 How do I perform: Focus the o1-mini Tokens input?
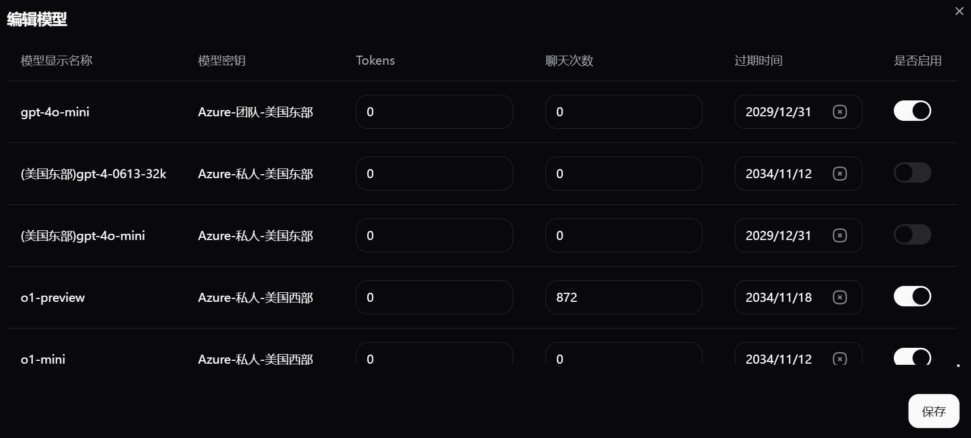[x=434, y=357]
